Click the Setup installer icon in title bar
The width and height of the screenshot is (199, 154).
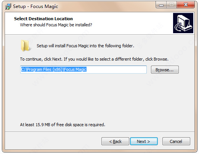[x=8, y=6]
